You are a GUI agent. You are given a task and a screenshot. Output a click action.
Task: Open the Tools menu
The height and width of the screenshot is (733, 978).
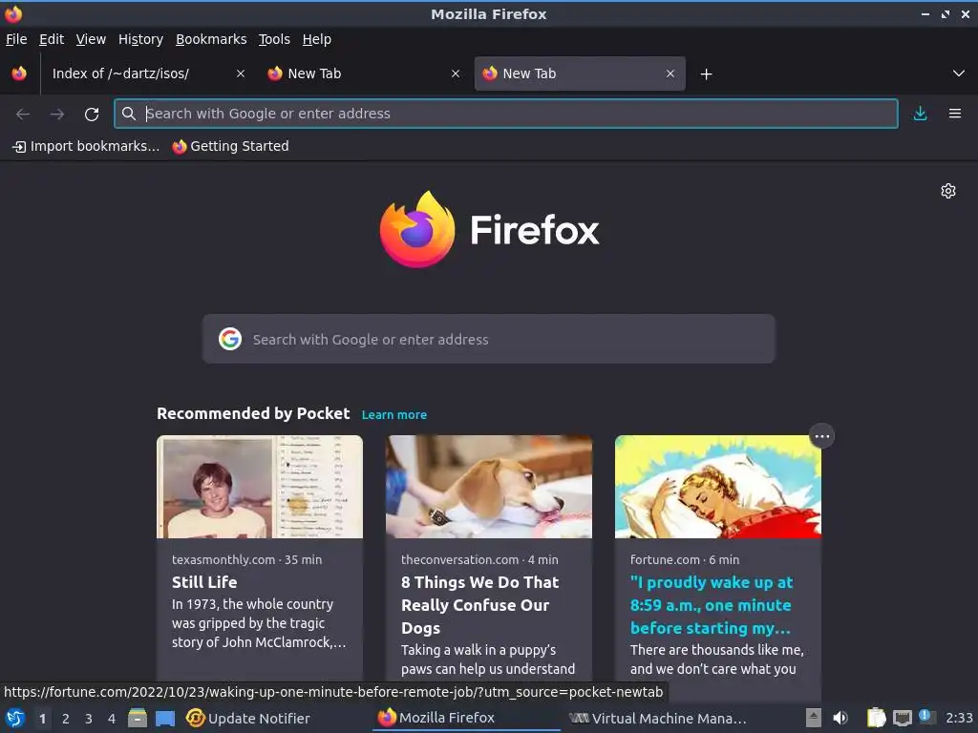(x=274, y=39)
